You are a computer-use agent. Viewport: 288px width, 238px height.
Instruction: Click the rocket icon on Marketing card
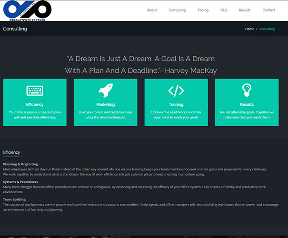pos(105,90)
